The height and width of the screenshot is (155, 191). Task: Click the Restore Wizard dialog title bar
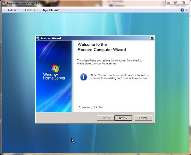95,38
